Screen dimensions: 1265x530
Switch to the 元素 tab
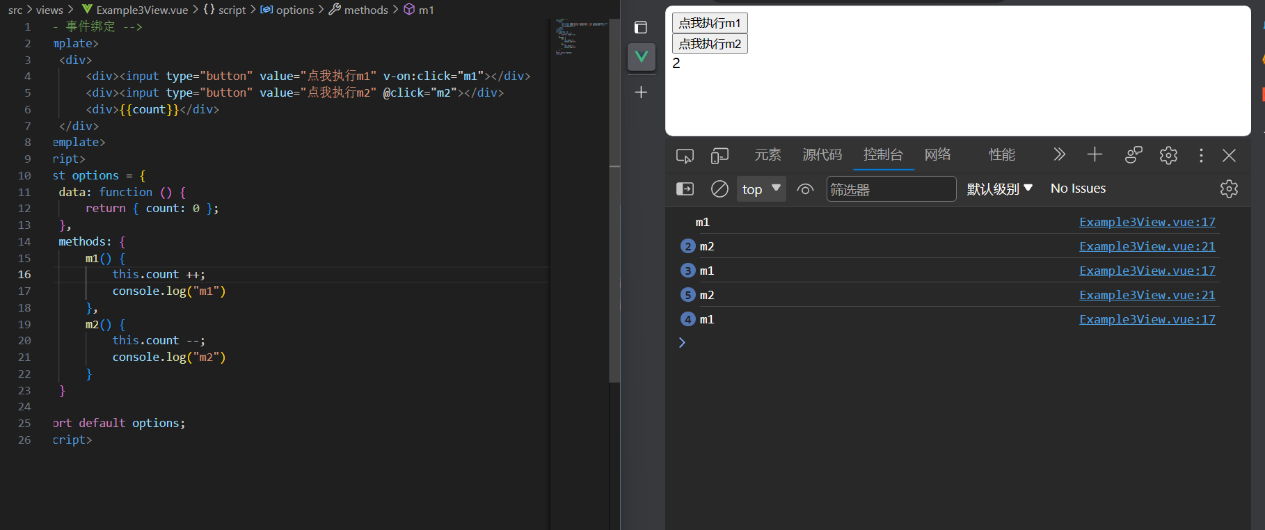[767, 155]
